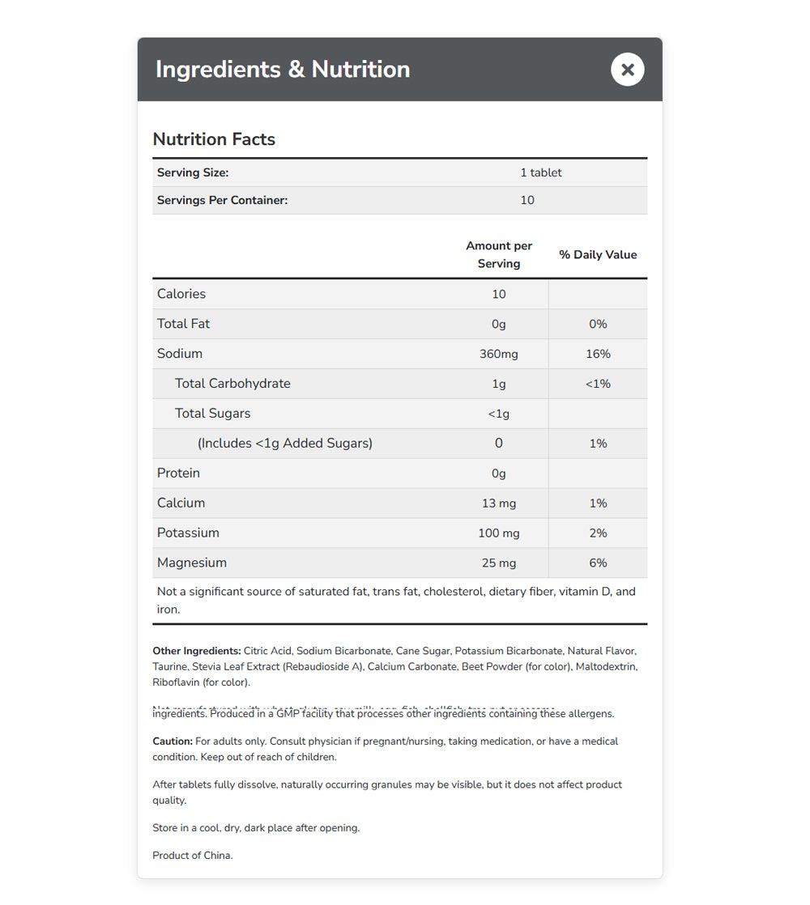Click the Sodium 360mg value
This screenshot has height=905, width=810.
click(499, 353)
